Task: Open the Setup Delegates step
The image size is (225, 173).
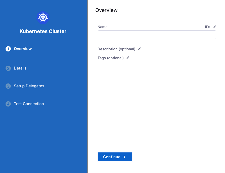Action: 29,86
